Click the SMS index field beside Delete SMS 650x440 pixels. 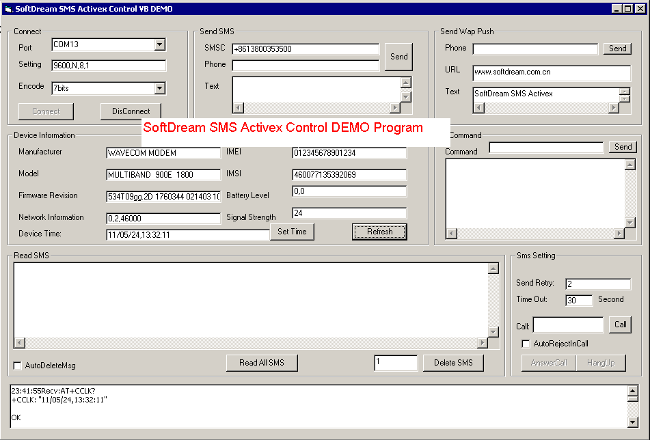point(396,363)
